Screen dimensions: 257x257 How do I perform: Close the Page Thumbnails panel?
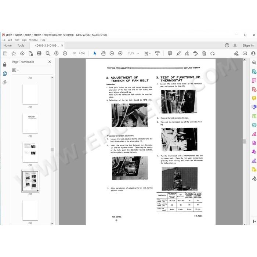point(50,62)
